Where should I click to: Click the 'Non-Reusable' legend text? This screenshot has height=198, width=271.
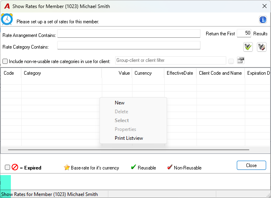(188, 167)
